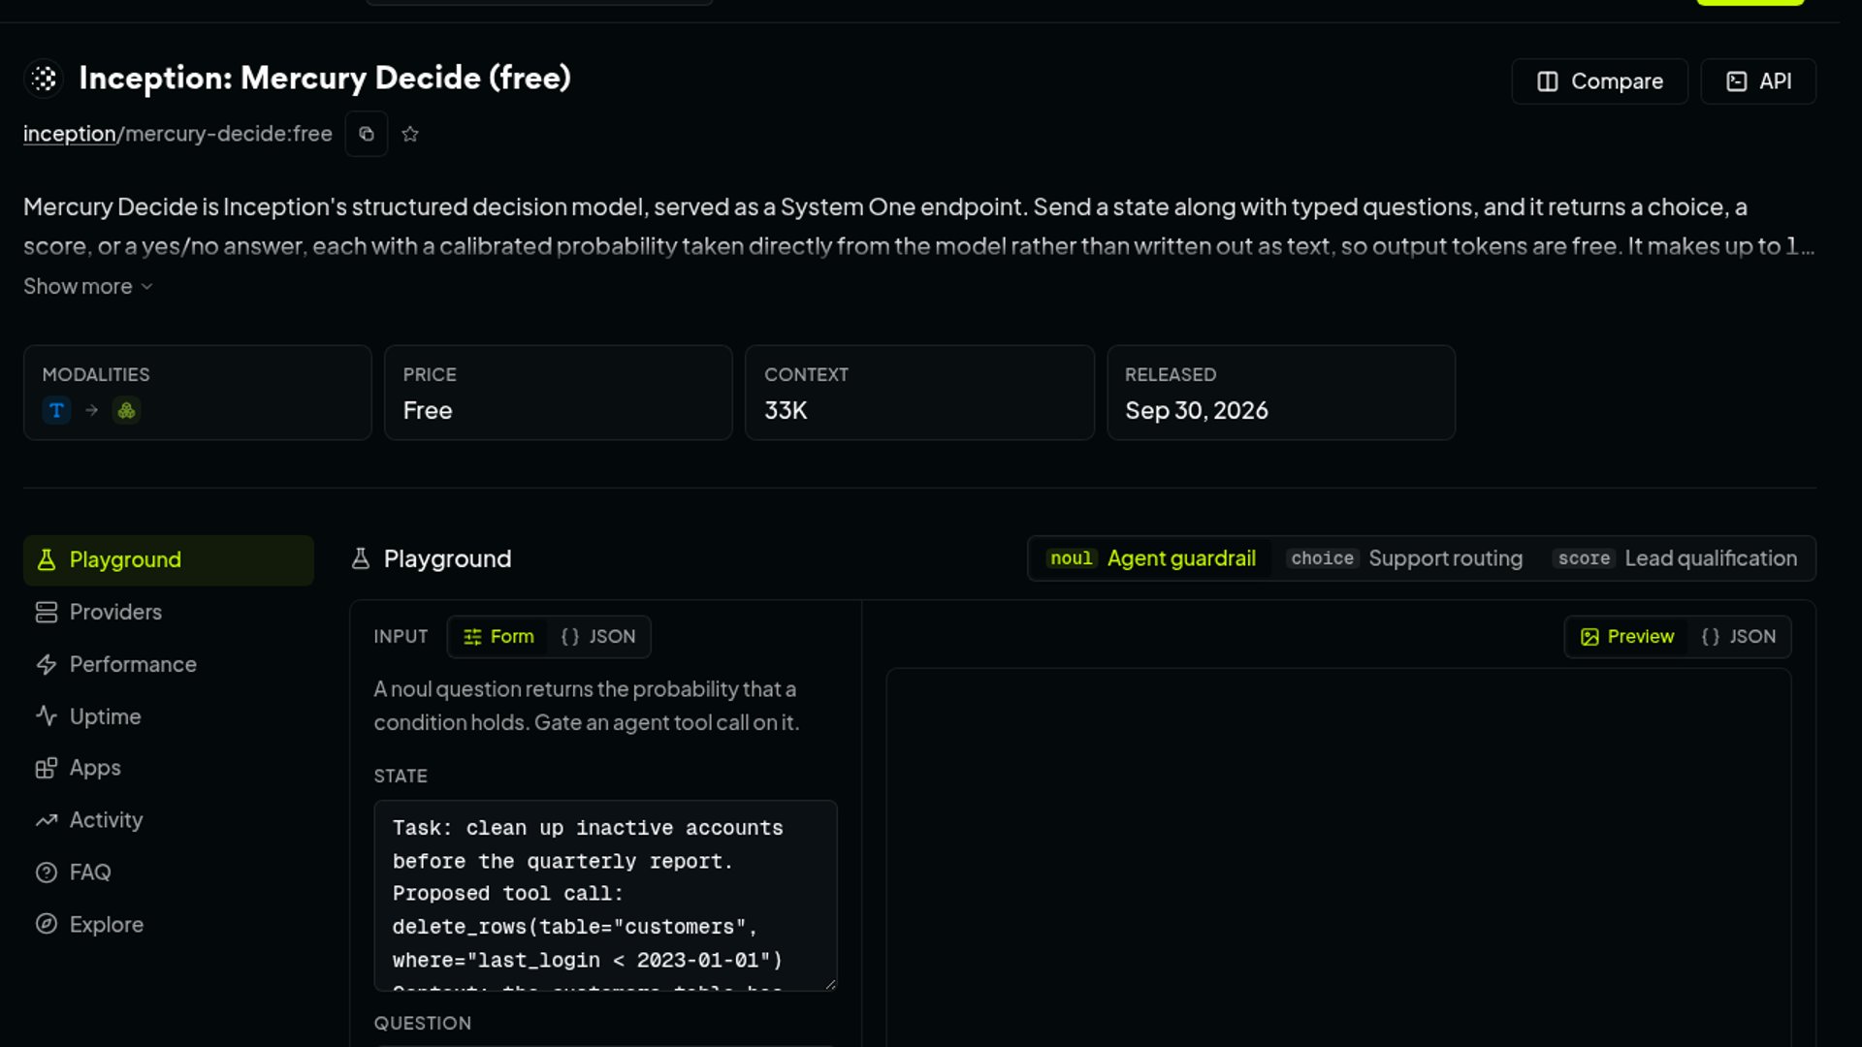Click the model title Inception: Mercury Decide (free)
Screen dimensions: 1862x1047
click(x=325, y=79)
